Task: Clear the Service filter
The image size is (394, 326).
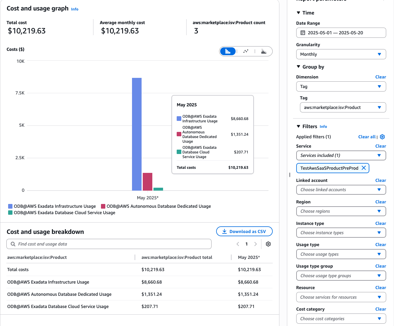Action: [x=380, y=146]
